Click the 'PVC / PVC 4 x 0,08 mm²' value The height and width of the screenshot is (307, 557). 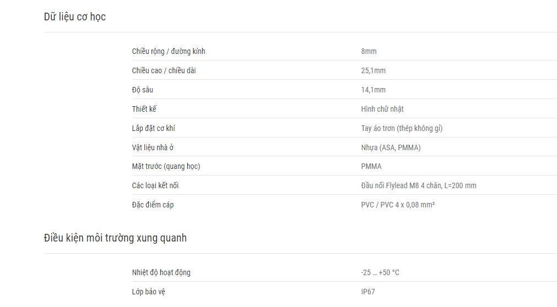point(398,205)
